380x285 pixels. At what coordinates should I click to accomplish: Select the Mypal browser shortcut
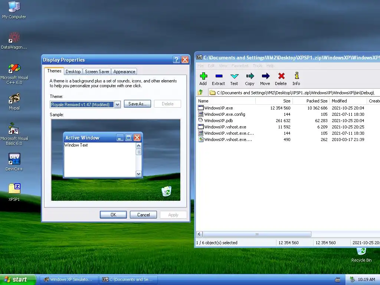14,102
